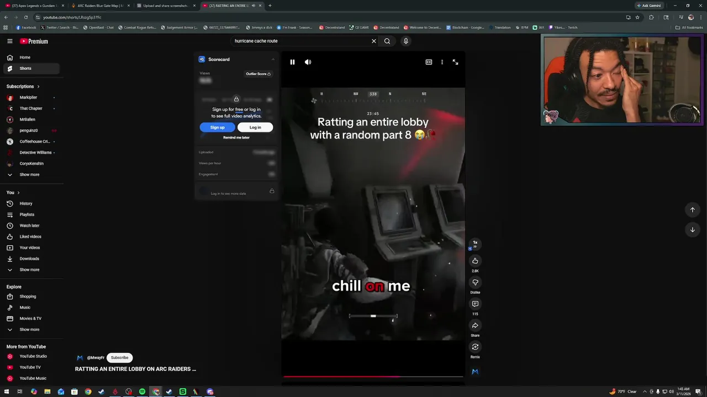Screen dimensions: 707x397
Task: Open MrBallen subscription channel
Action: click(31, 120)
